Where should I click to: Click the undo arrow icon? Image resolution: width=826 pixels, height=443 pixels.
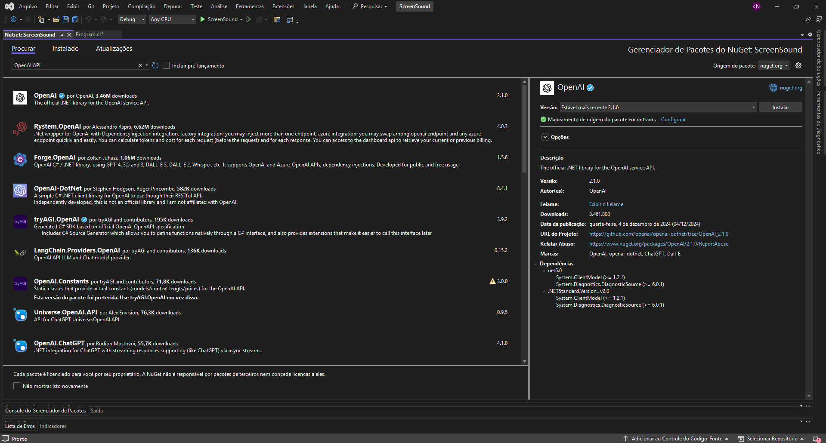88,19
